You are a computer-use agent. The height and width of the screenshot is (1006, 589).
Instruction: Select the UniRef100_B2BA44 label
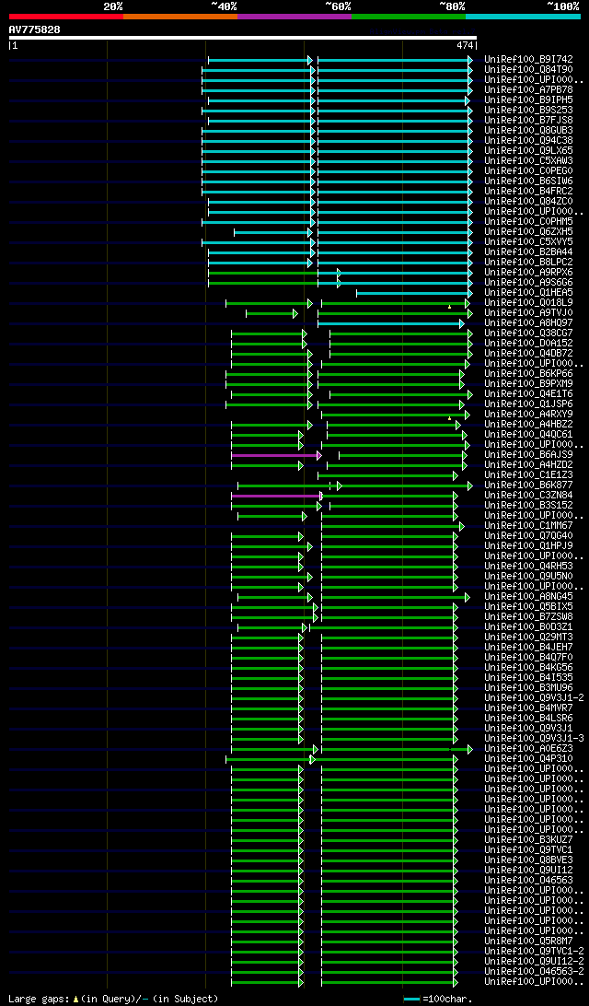coord(529,252)
